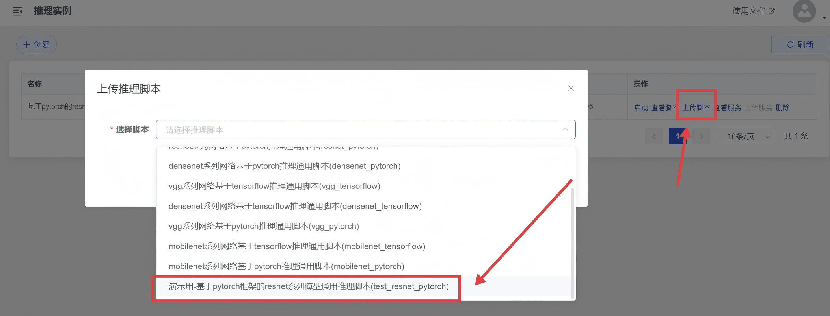830x316 pixels.
Task: Collapse the script dropdown via chevron arrow
Action: pyautogui.click(x=565, y=129)
